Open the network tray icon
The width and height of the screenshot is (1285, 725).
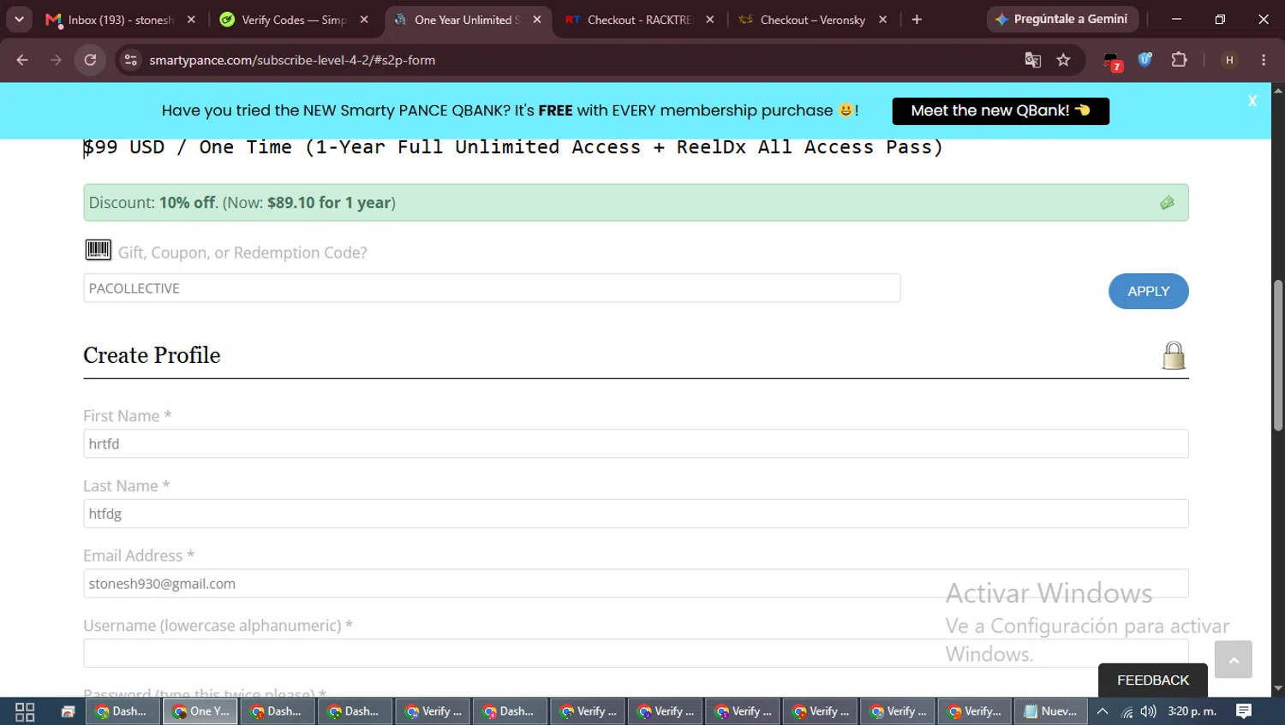click(x=1127, y=711)
